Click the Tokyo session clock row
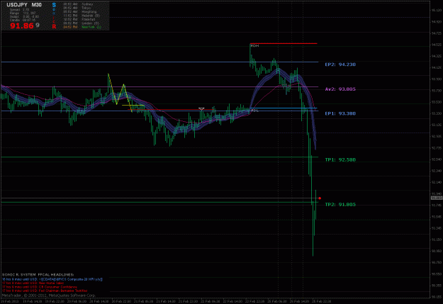 (x=77, y=8)
